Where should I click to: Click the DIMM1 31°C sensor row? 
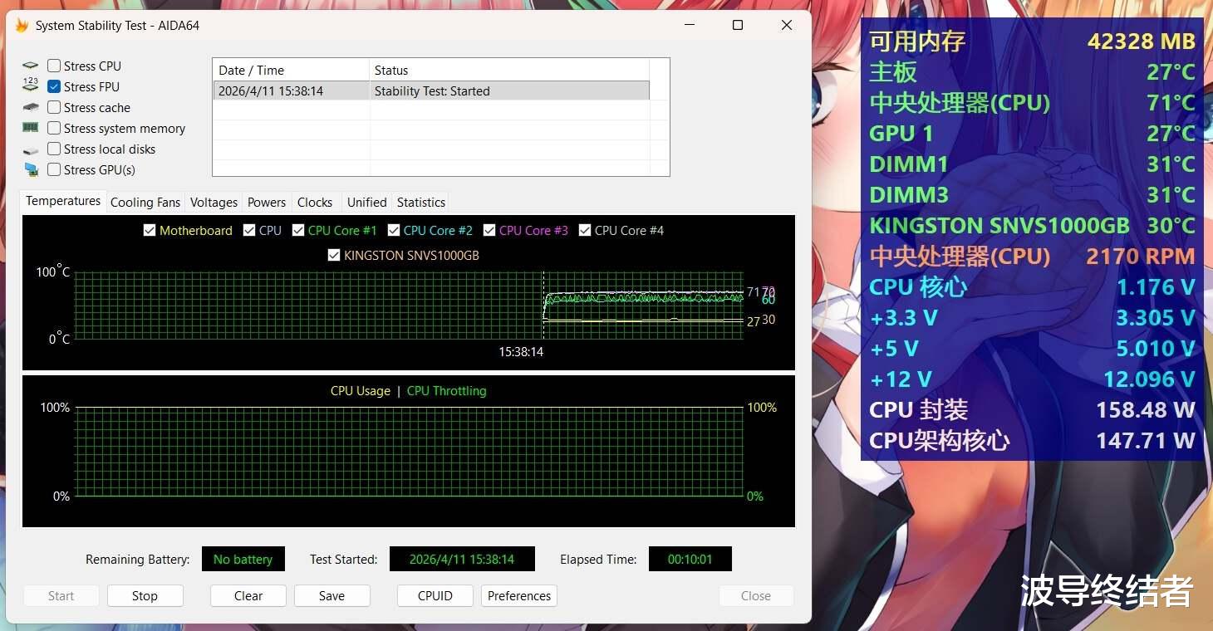(x=1032, y=164)
